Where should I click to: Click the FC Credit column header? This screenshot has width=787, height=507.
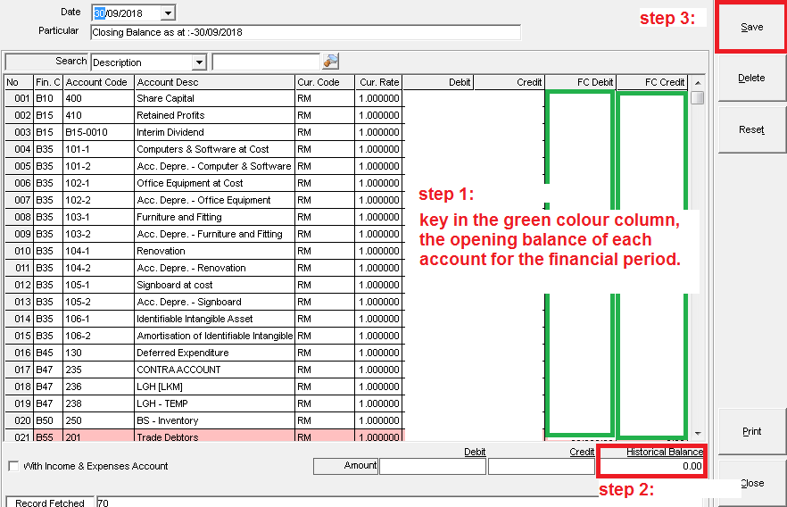coord(651,82)
